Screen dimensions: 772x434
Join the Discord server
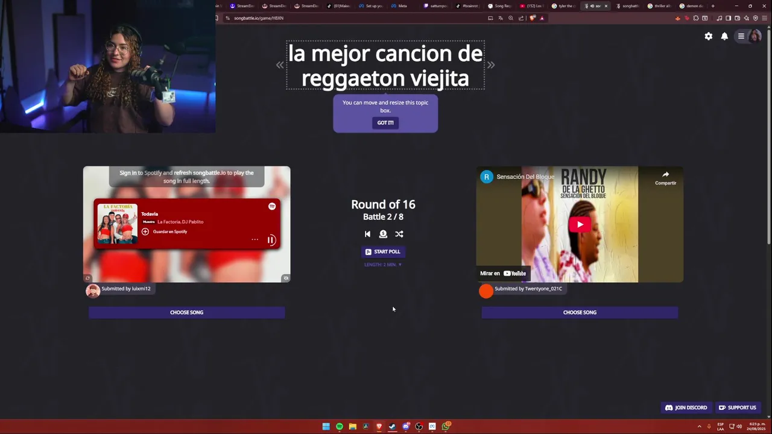click(x=686, y=407)
